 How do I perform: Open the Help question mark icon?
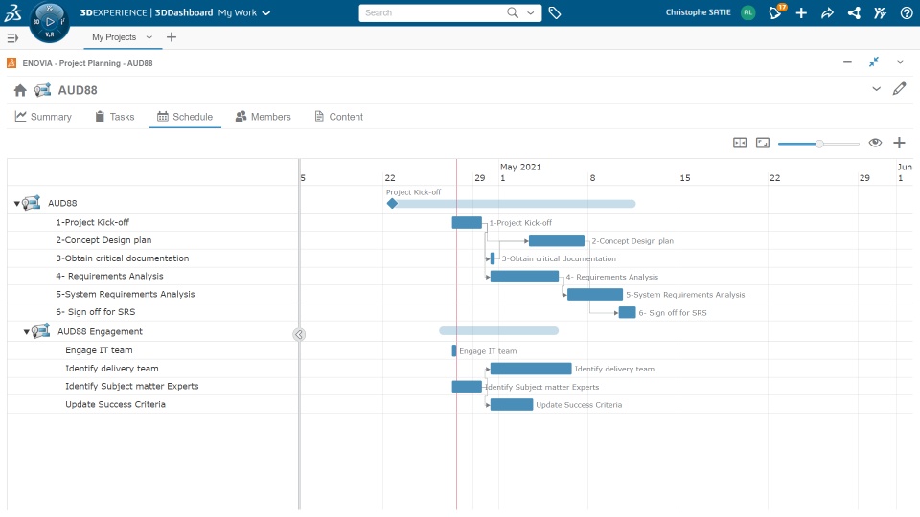coord(907,12)
